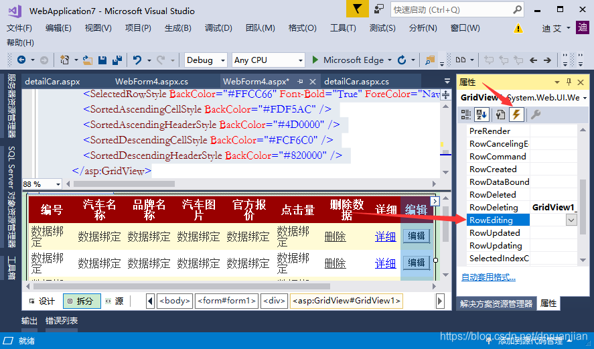Select the <form#form1> tag breadcrumb
The height and width of the screenshot is (349, 594).
[x=226, y=301]
